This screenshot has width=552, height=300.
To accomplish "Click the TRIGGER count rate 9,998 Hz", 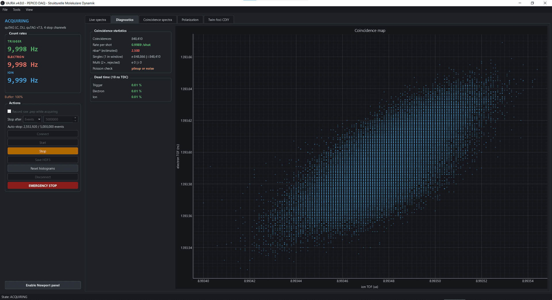I will coord(23,49).
